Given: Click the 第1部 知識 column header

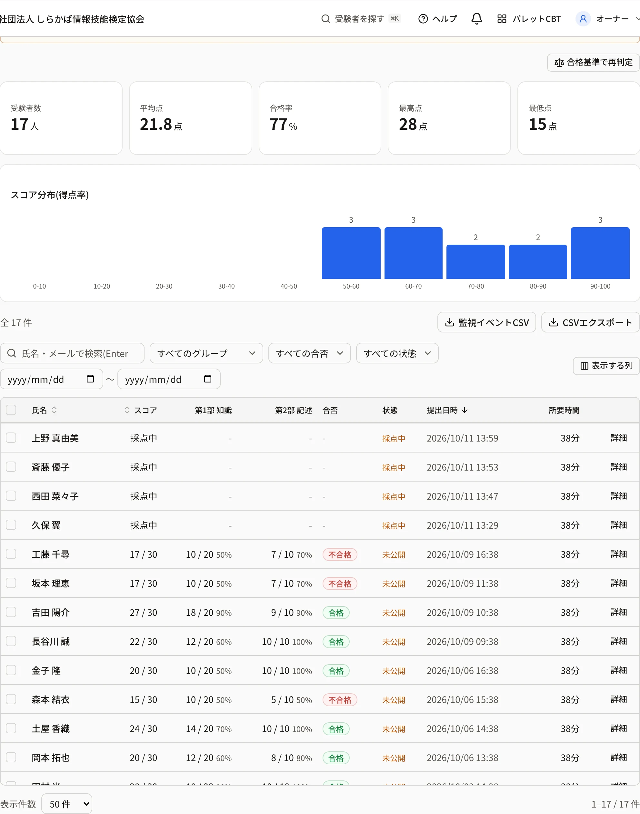Looking at the screenshot, I should click(x=213, y=410).
